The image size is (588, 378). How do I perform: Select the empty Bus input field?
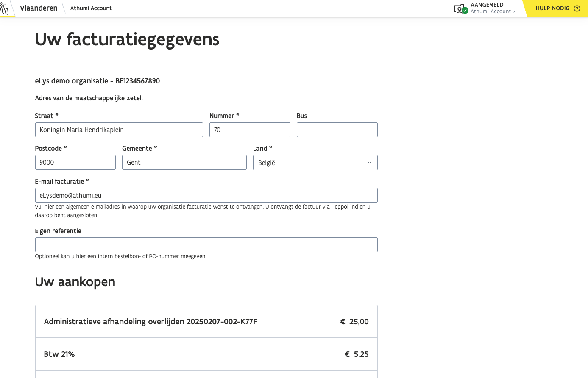[337, 130]
